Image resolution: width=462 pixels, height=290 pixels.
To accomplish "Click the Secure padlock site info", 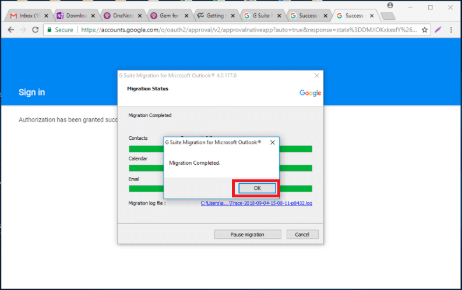I will (60, 30).
